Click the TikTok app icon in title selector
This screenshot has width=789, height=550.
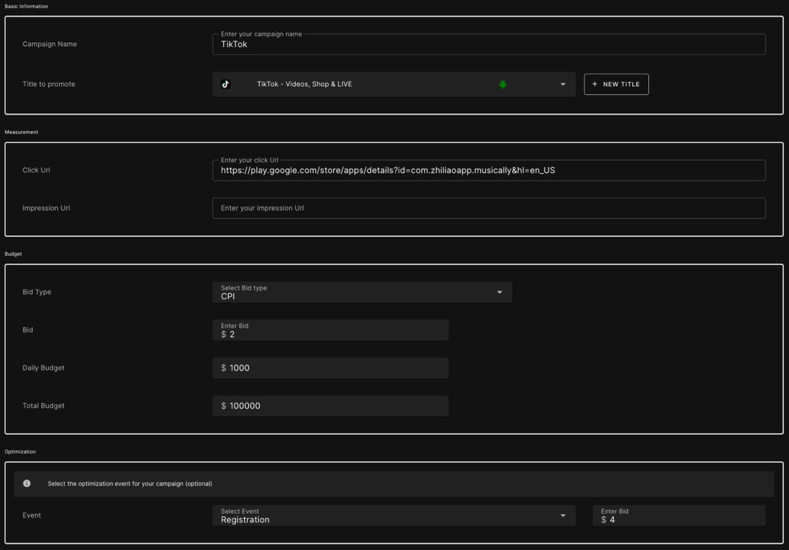coord(226,84)
